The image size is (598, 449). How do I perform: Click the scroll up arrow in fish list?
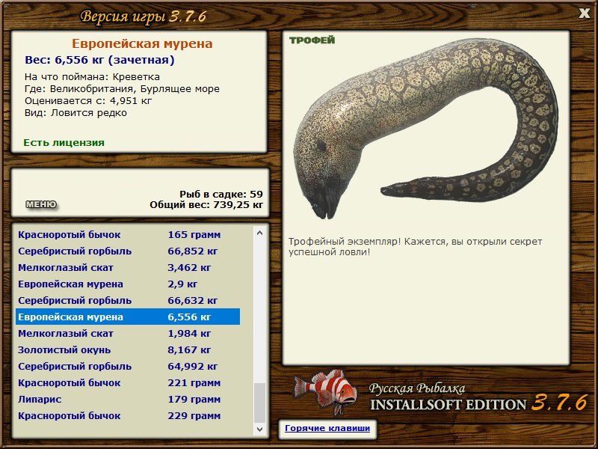pyautogui.click(x=259, y=233)
